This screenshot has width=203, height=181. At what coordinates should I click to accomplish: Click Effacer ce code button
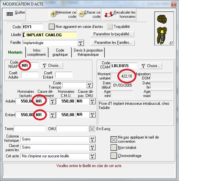click(89, 14)
